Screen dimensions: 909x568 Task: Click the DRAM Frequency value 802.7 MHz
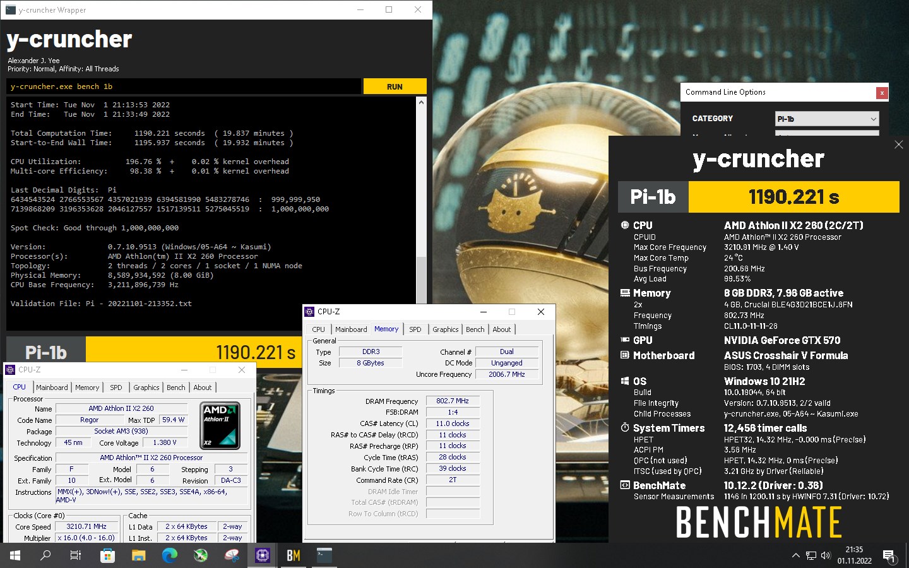click(x=453, y=401)
